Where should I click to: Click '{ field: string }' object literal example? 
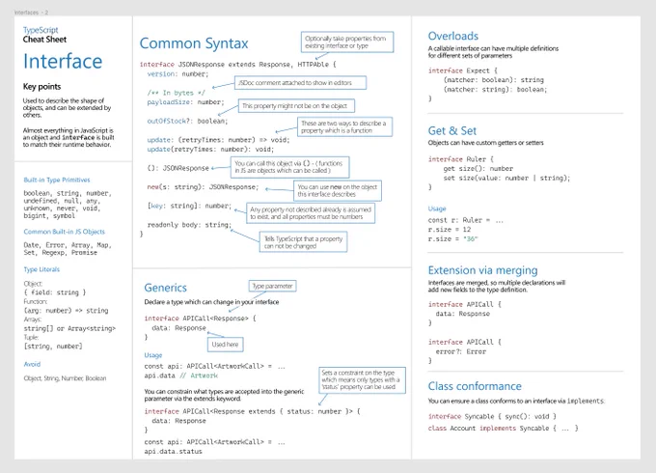(x=55, y=292)
